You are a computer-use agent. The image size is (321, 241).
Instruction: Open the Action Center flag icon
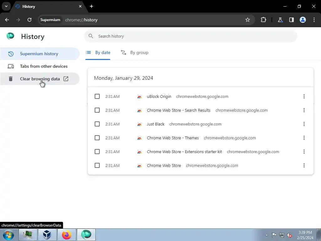point(274,235)
